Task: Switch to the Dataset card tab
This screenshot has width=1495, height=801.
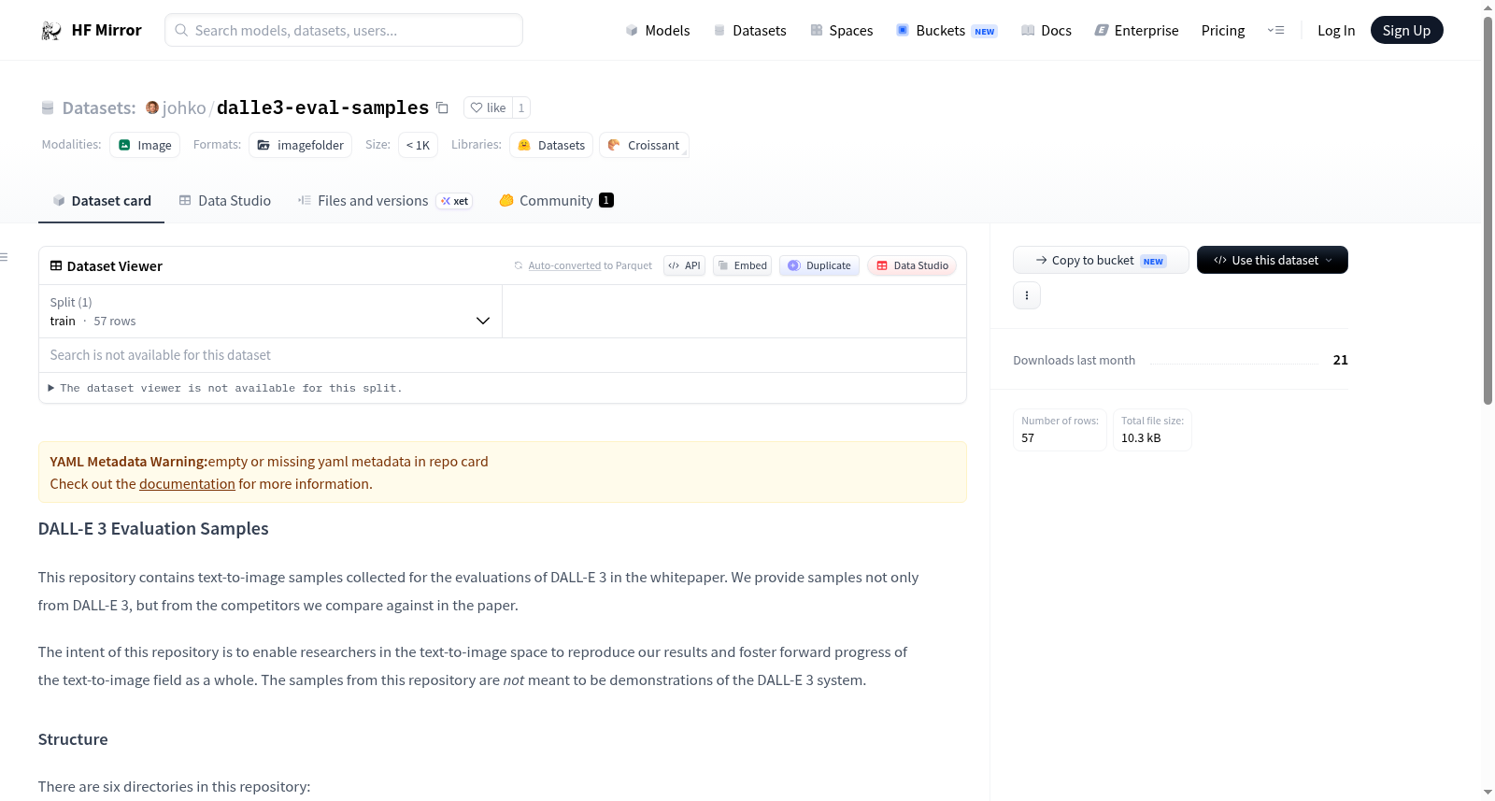Action: 101,201
